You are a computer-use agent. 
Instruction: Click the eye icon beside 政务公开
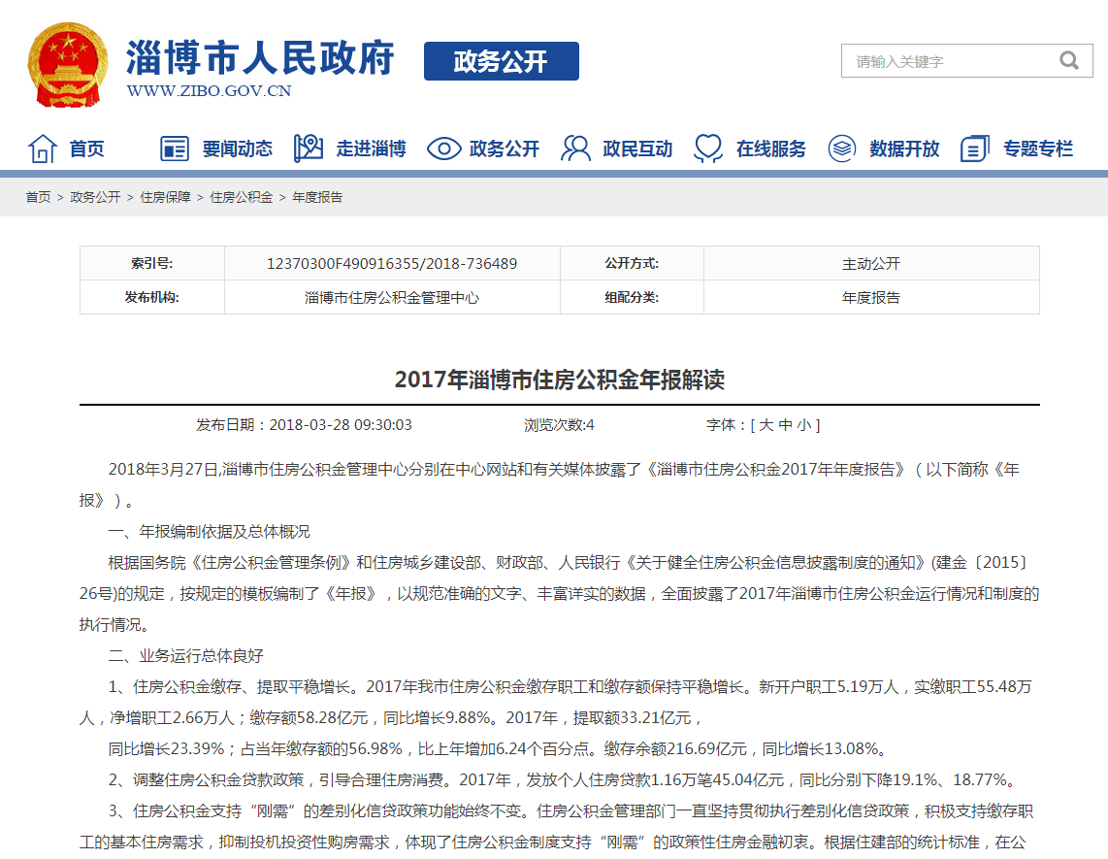point(443,149)
